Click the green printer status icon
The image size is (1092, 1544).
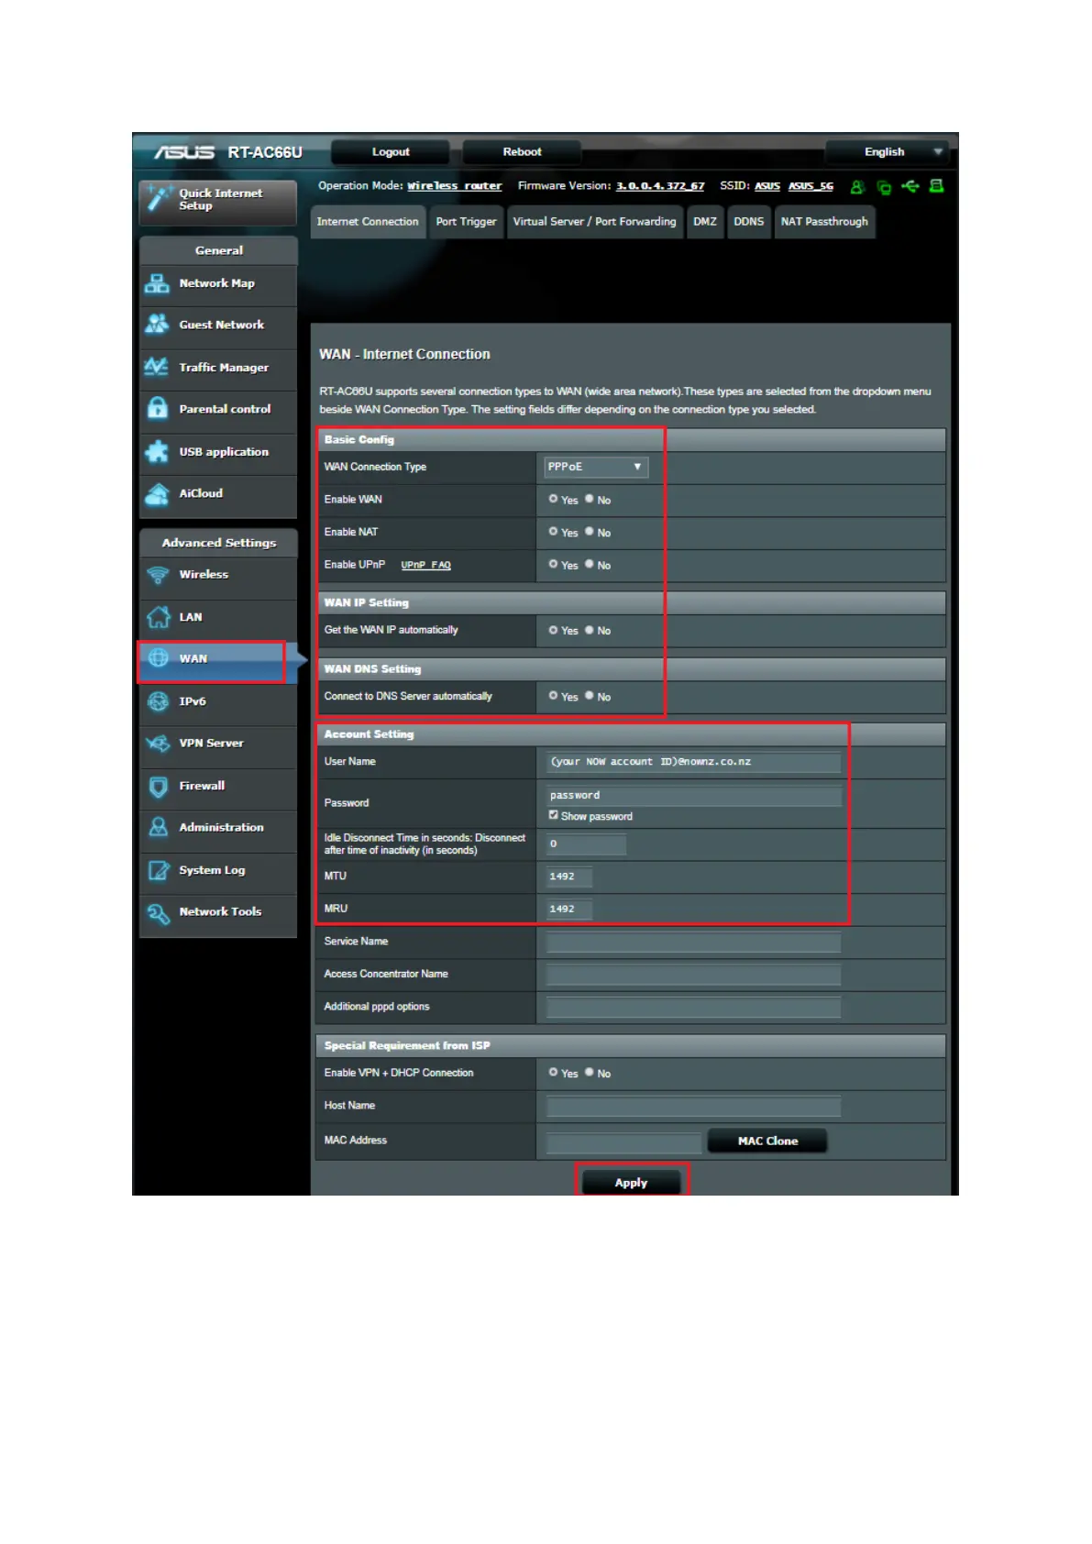[936, 186]
